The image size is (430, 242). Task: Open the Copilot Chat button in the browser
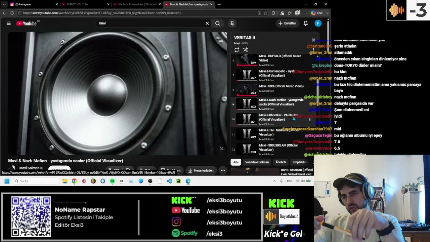[x=317, y=13]
